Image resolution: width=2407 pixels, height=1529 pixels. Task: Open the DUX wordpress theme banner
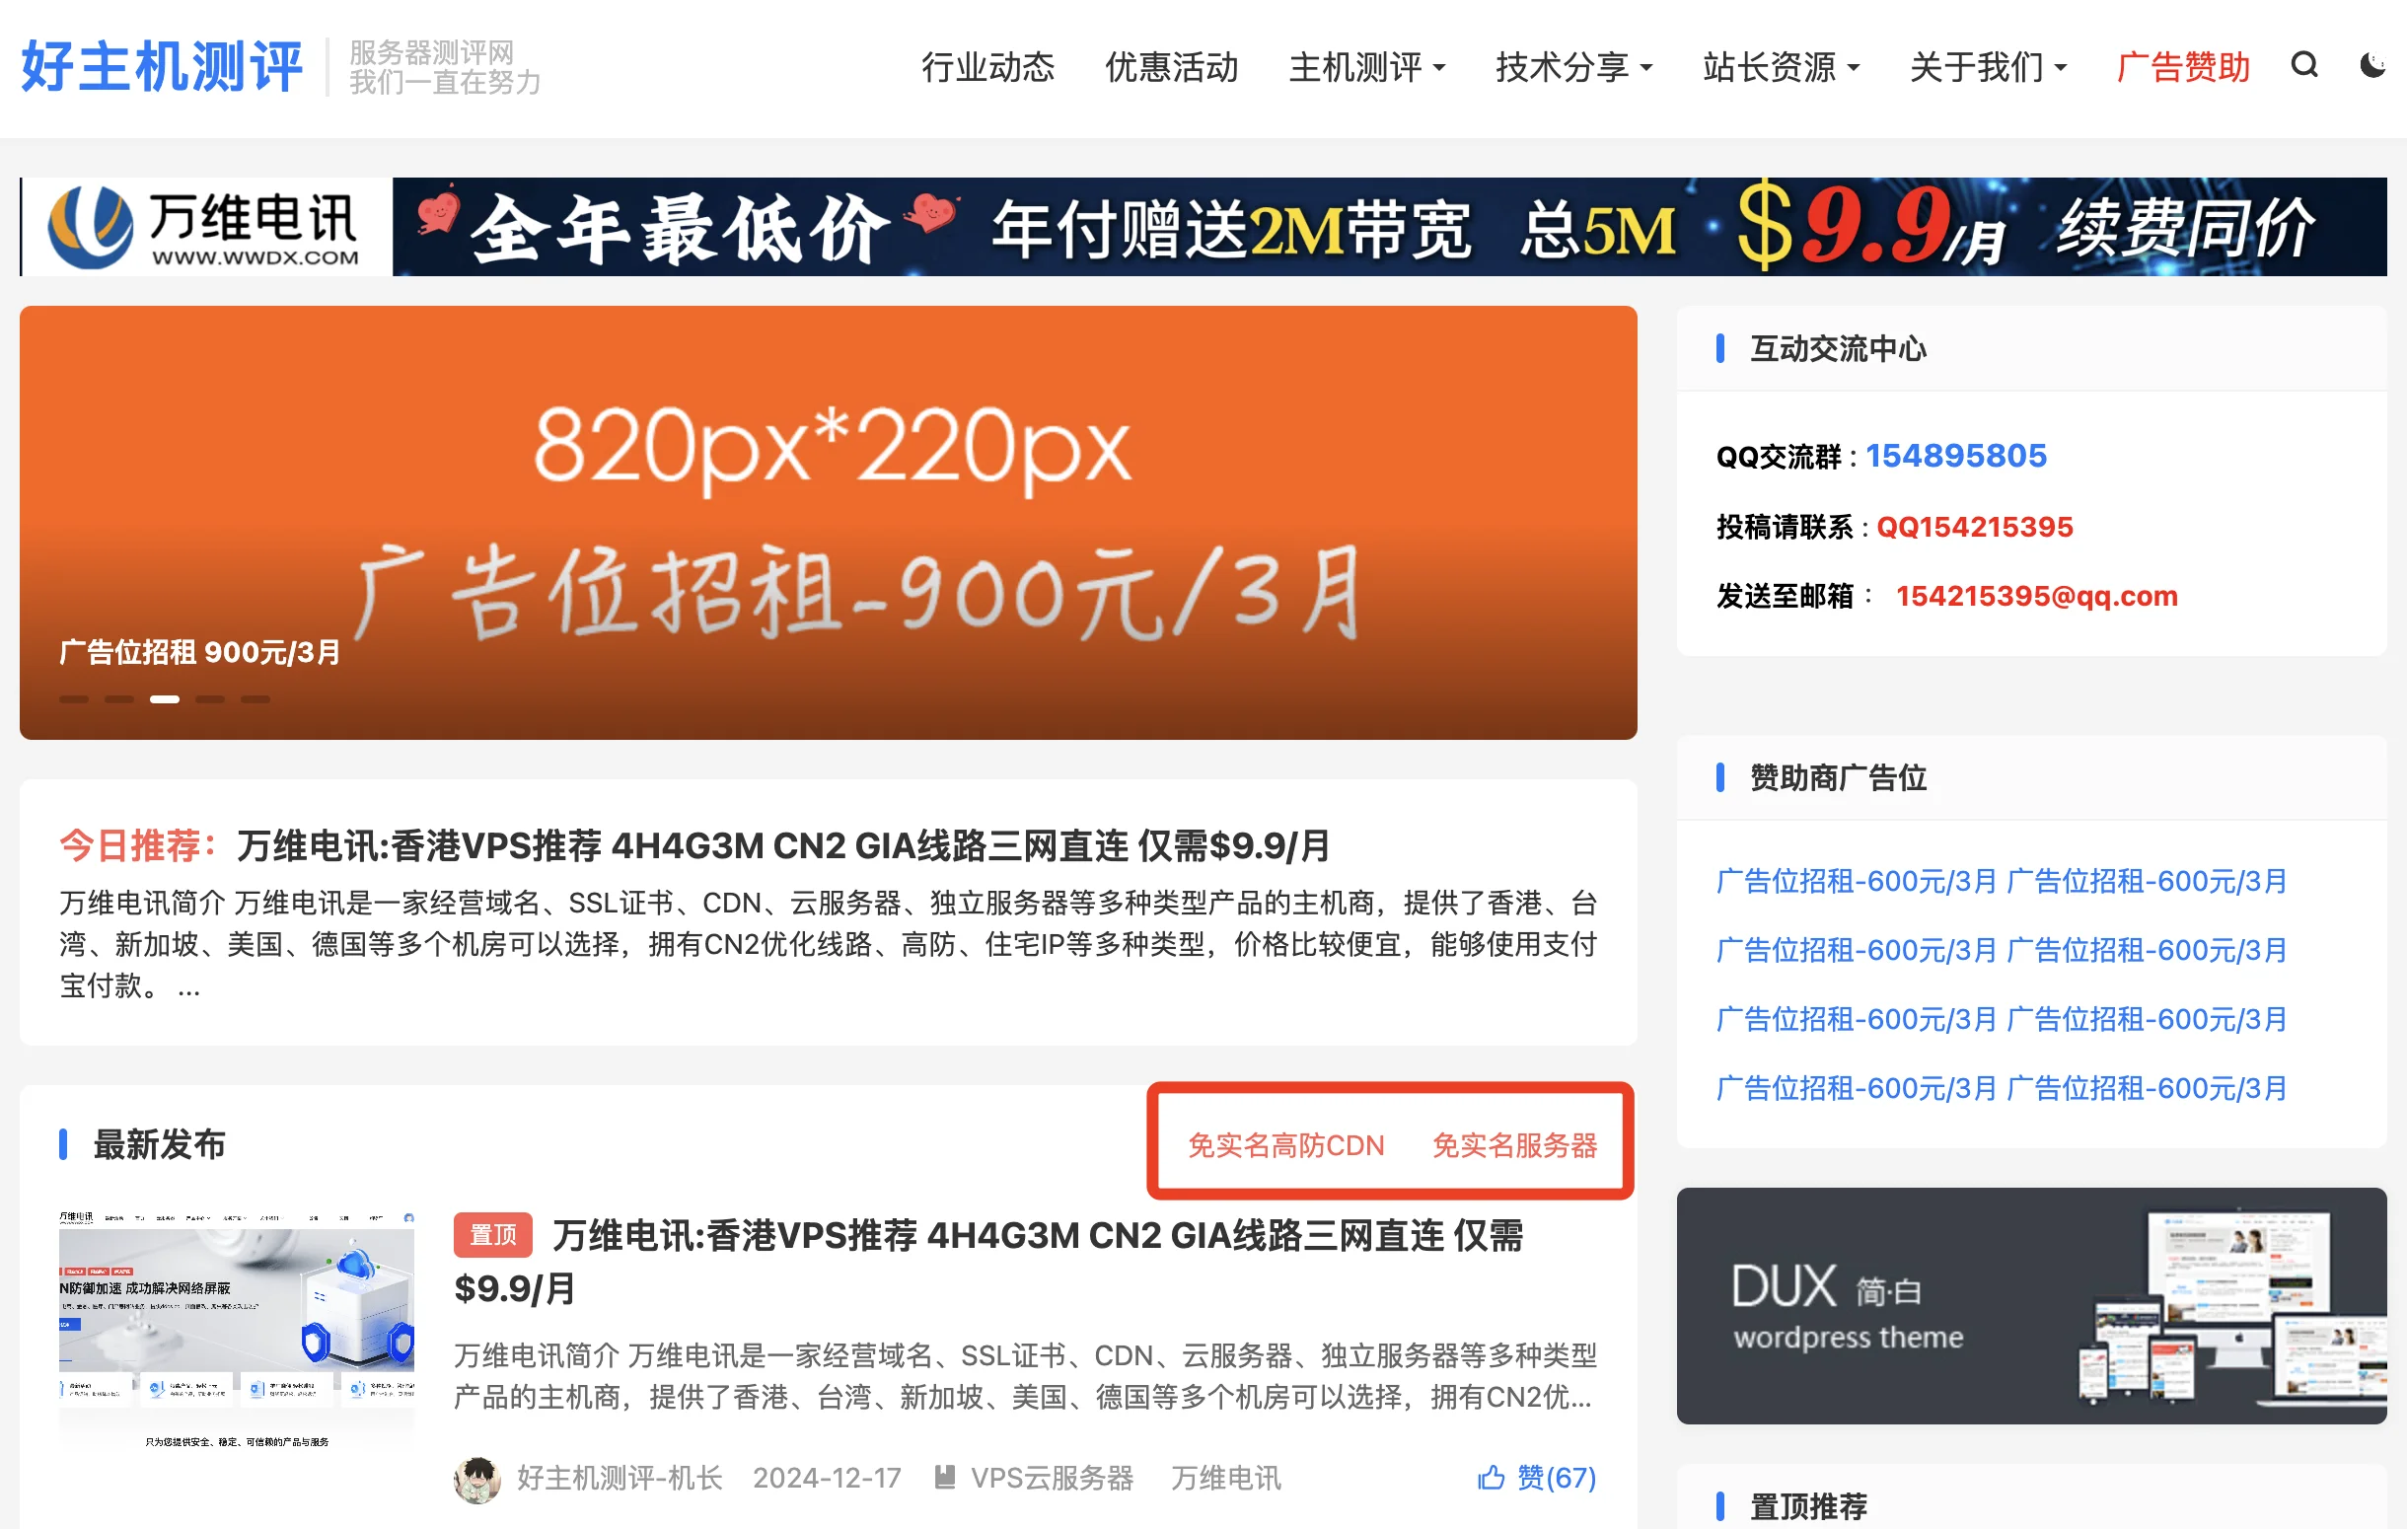pyautogui.click(x=2031, y=1306)
